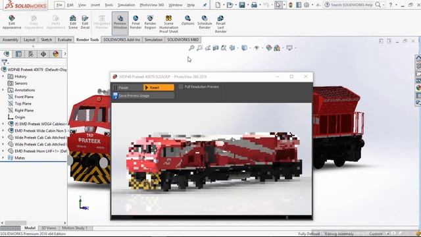The height and width of the screenshot is (237, 421).
Task: Switch to the 3D Views tab
Action: pos(48,228)
